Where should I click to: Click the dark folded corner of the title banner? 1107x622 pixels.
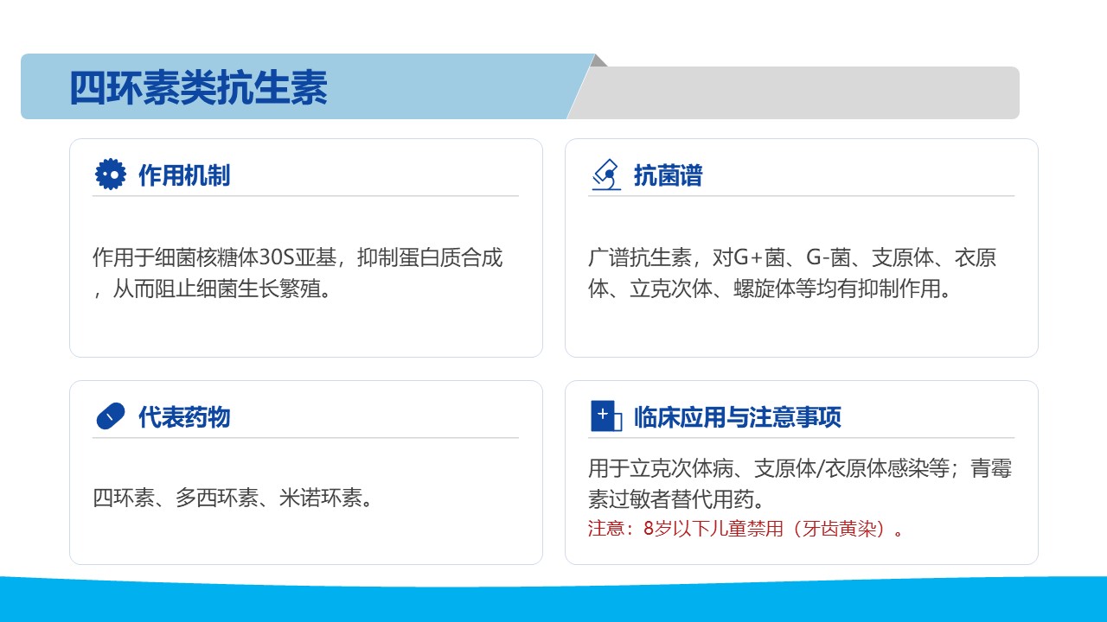coord(600,60)
